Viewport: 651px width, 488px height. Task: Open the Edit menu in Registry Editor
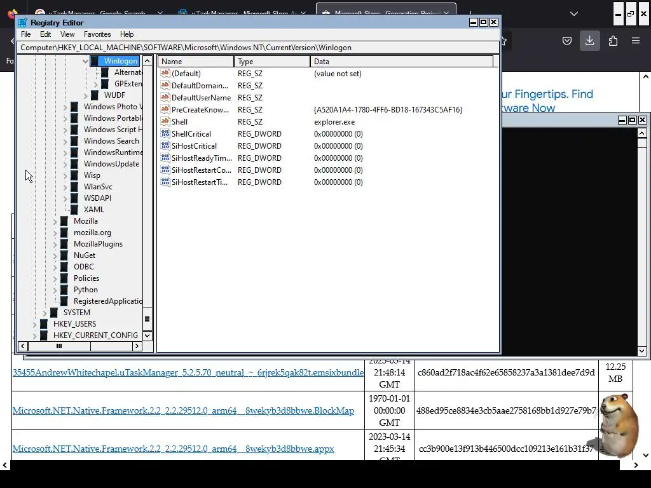[45, 34]
